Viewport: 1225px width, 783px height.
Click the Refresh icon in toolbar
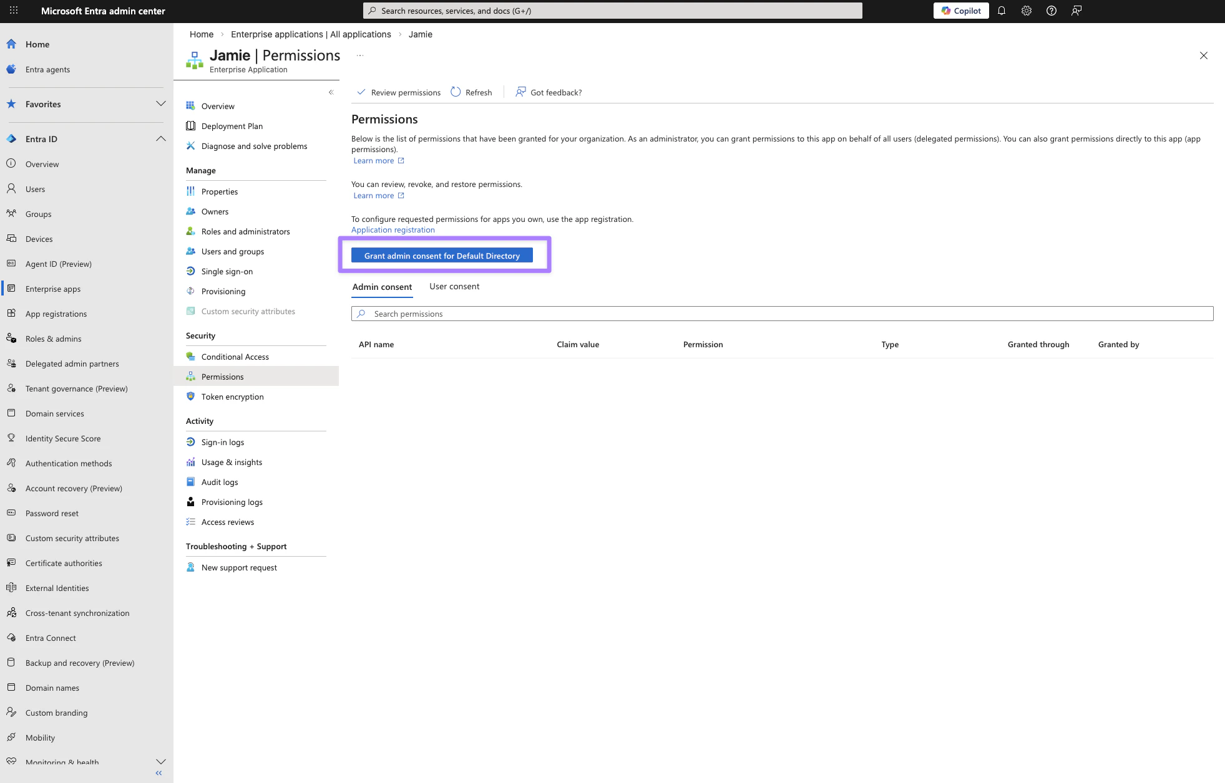pyautogui.click(x=456, y=92)
